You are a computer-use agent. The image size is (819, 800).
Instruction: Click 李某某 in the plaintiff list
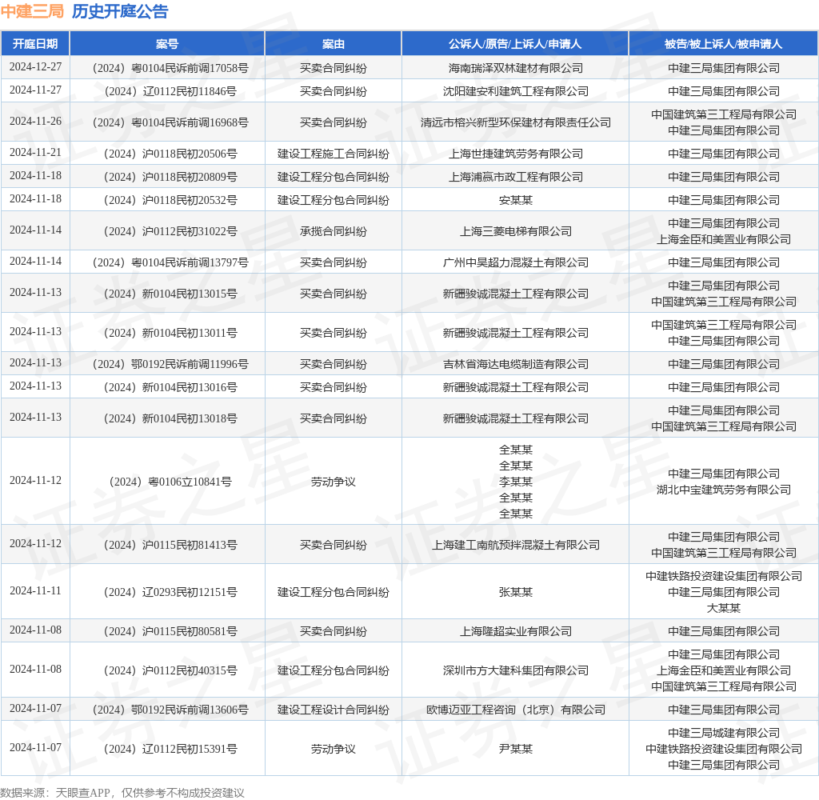tap(516, 482)
